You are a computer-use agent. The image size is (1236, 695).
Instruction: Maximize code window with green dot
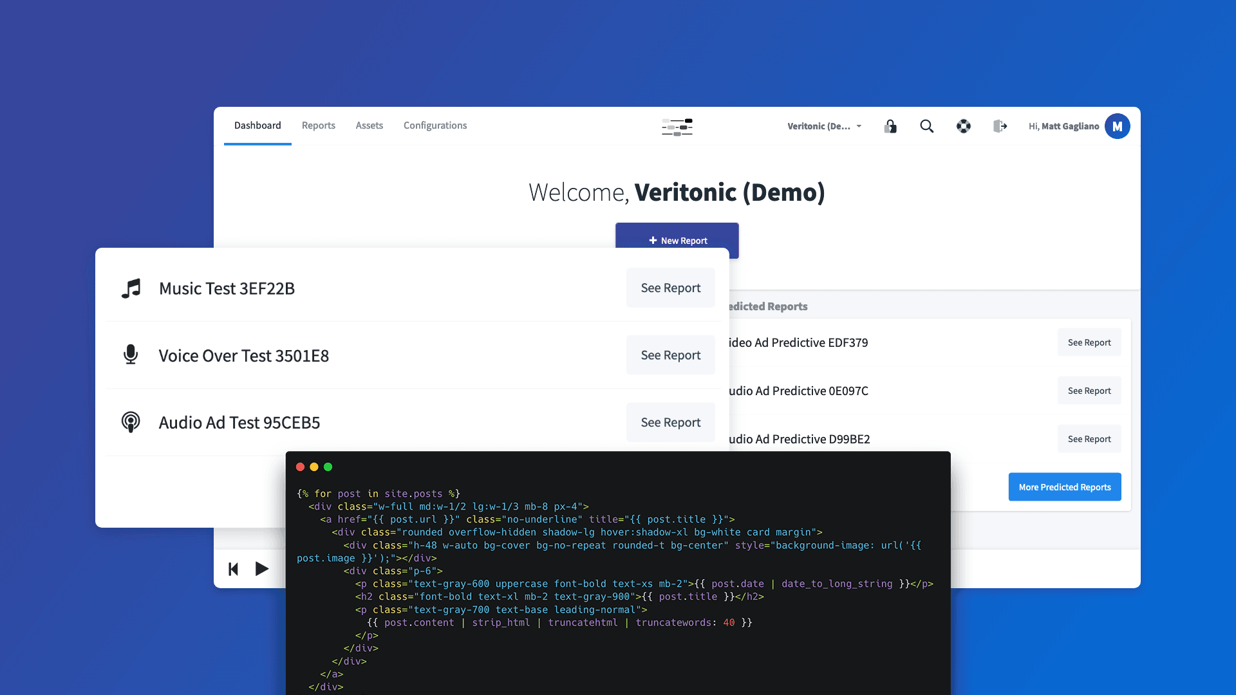[x=328, y=467]
